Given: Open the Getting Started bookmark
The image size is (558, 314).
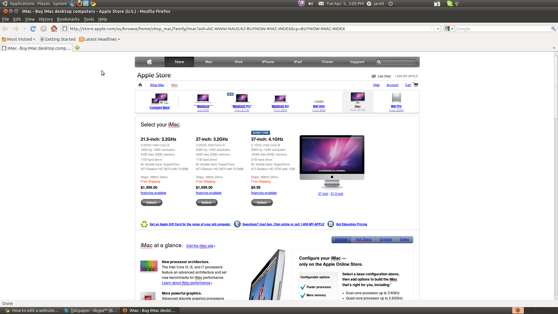Looking at the screenshot, I should pyautogui.click(x=58, y=39).
